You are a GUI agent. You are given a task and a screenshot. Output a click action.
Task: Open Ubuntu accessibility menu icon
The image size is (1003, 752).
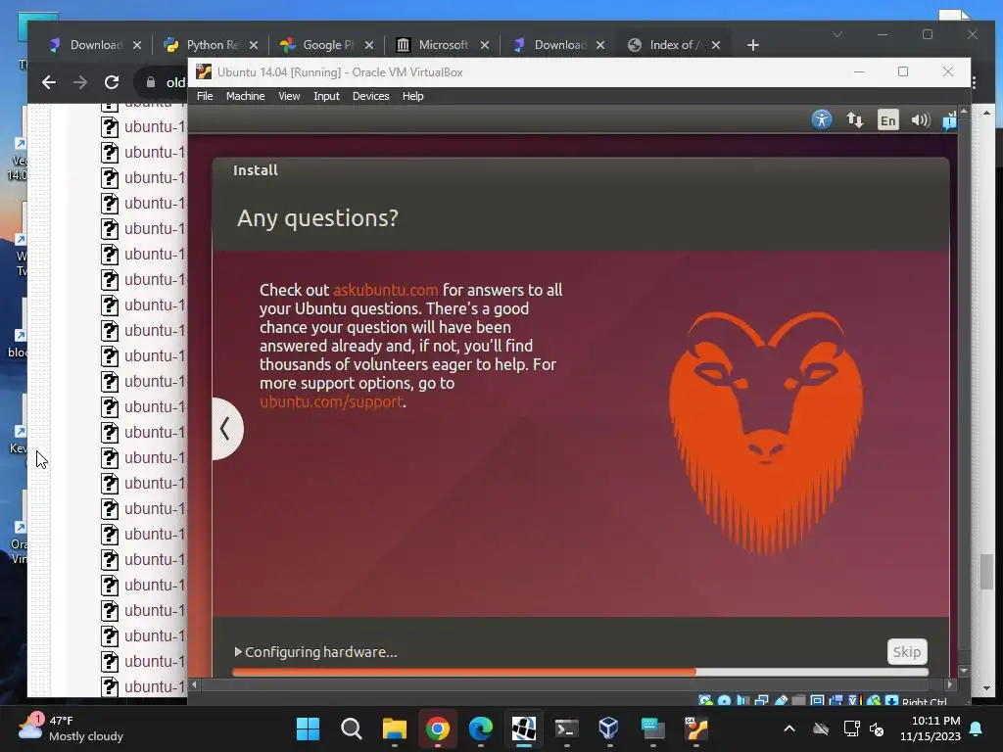click(822, 119)
